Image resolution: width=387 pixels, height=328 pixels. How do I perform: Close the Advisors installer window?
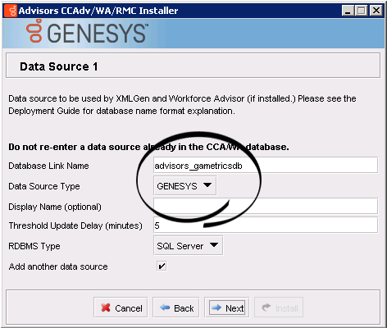pyautogui.click(x=376, y=11)
